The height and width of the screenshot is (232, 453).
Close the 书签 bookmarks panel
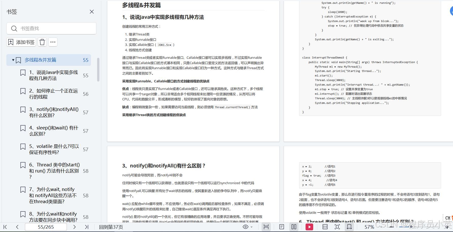point(92,12)
